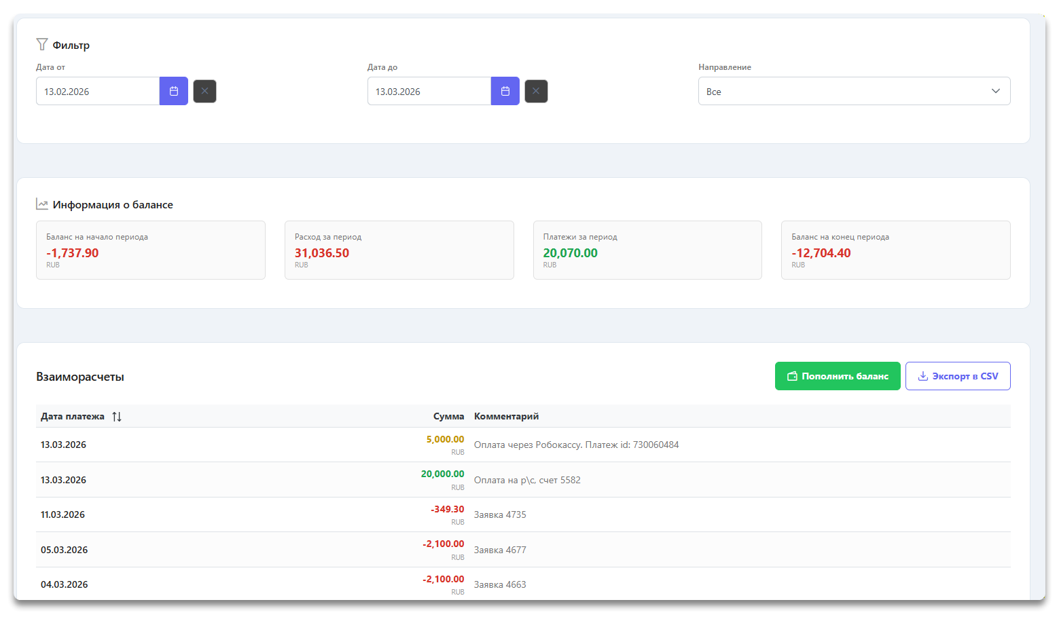Viewport: 1059px width, 619px height.
Task: Open calendar picker for 'Дата от'
Action: [x=173, y=91]
